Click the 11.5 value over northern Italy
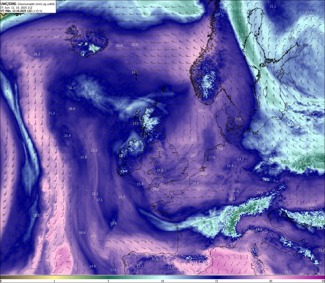325x283 pixels. pyautogui.click(x=259, y=229)
